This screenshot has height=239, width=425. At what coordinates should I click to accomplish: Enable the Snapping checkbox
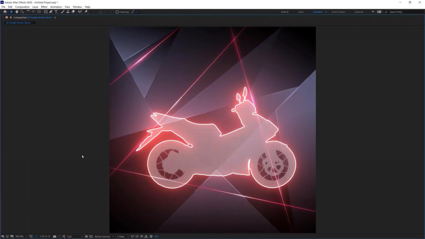pos(117,12)
